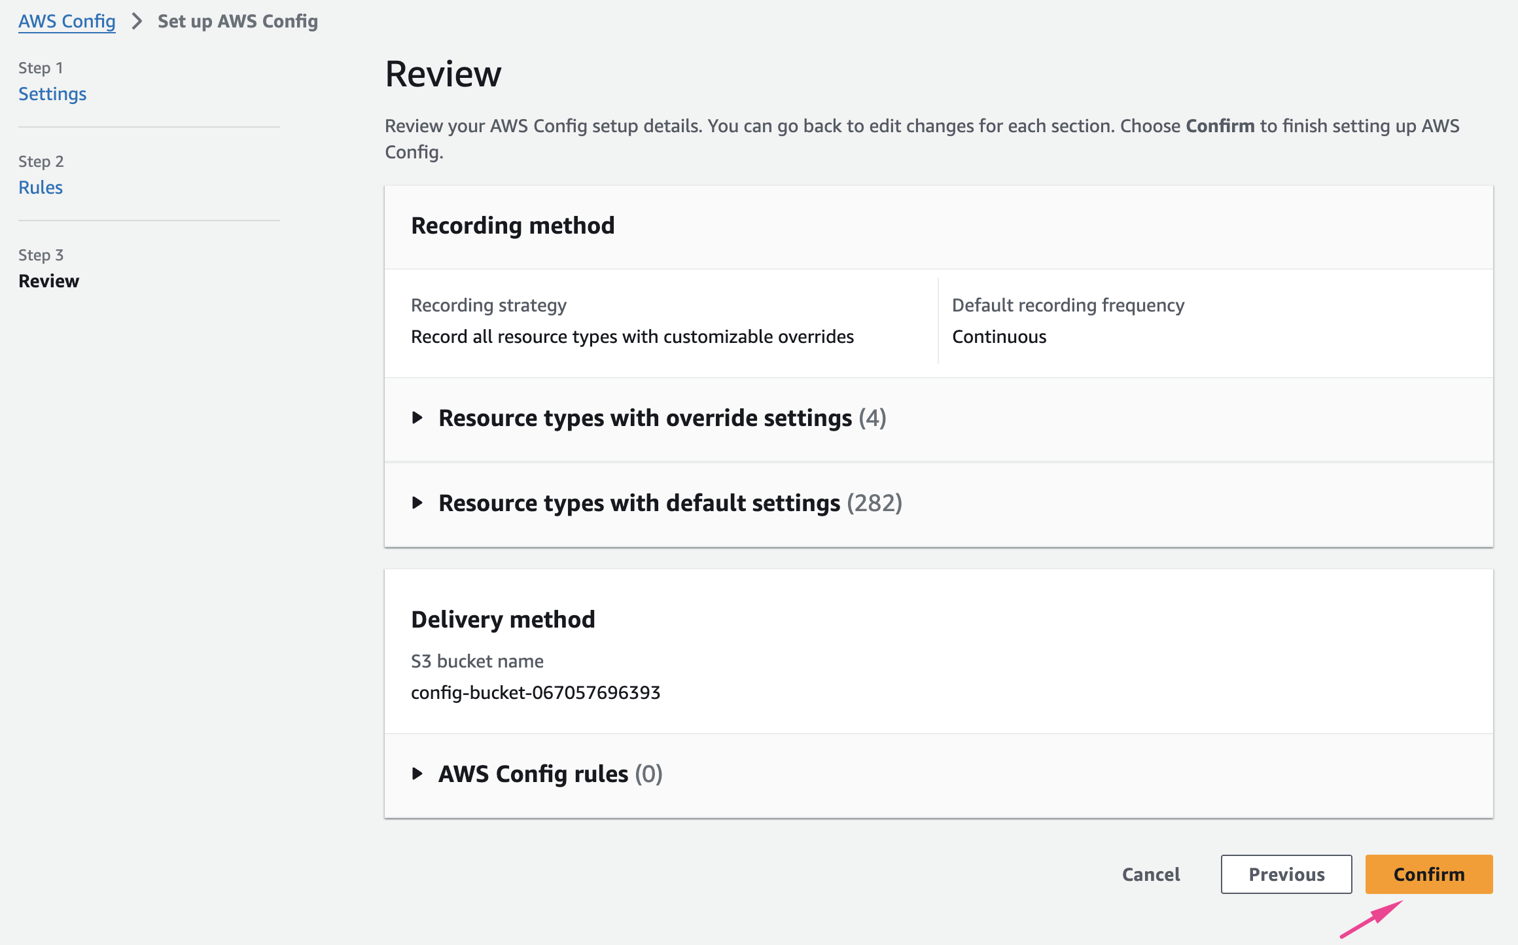1518x945 pixels.
Task: Open the AWS Config breadcrumb link
Action: click(x=67, y=22)
